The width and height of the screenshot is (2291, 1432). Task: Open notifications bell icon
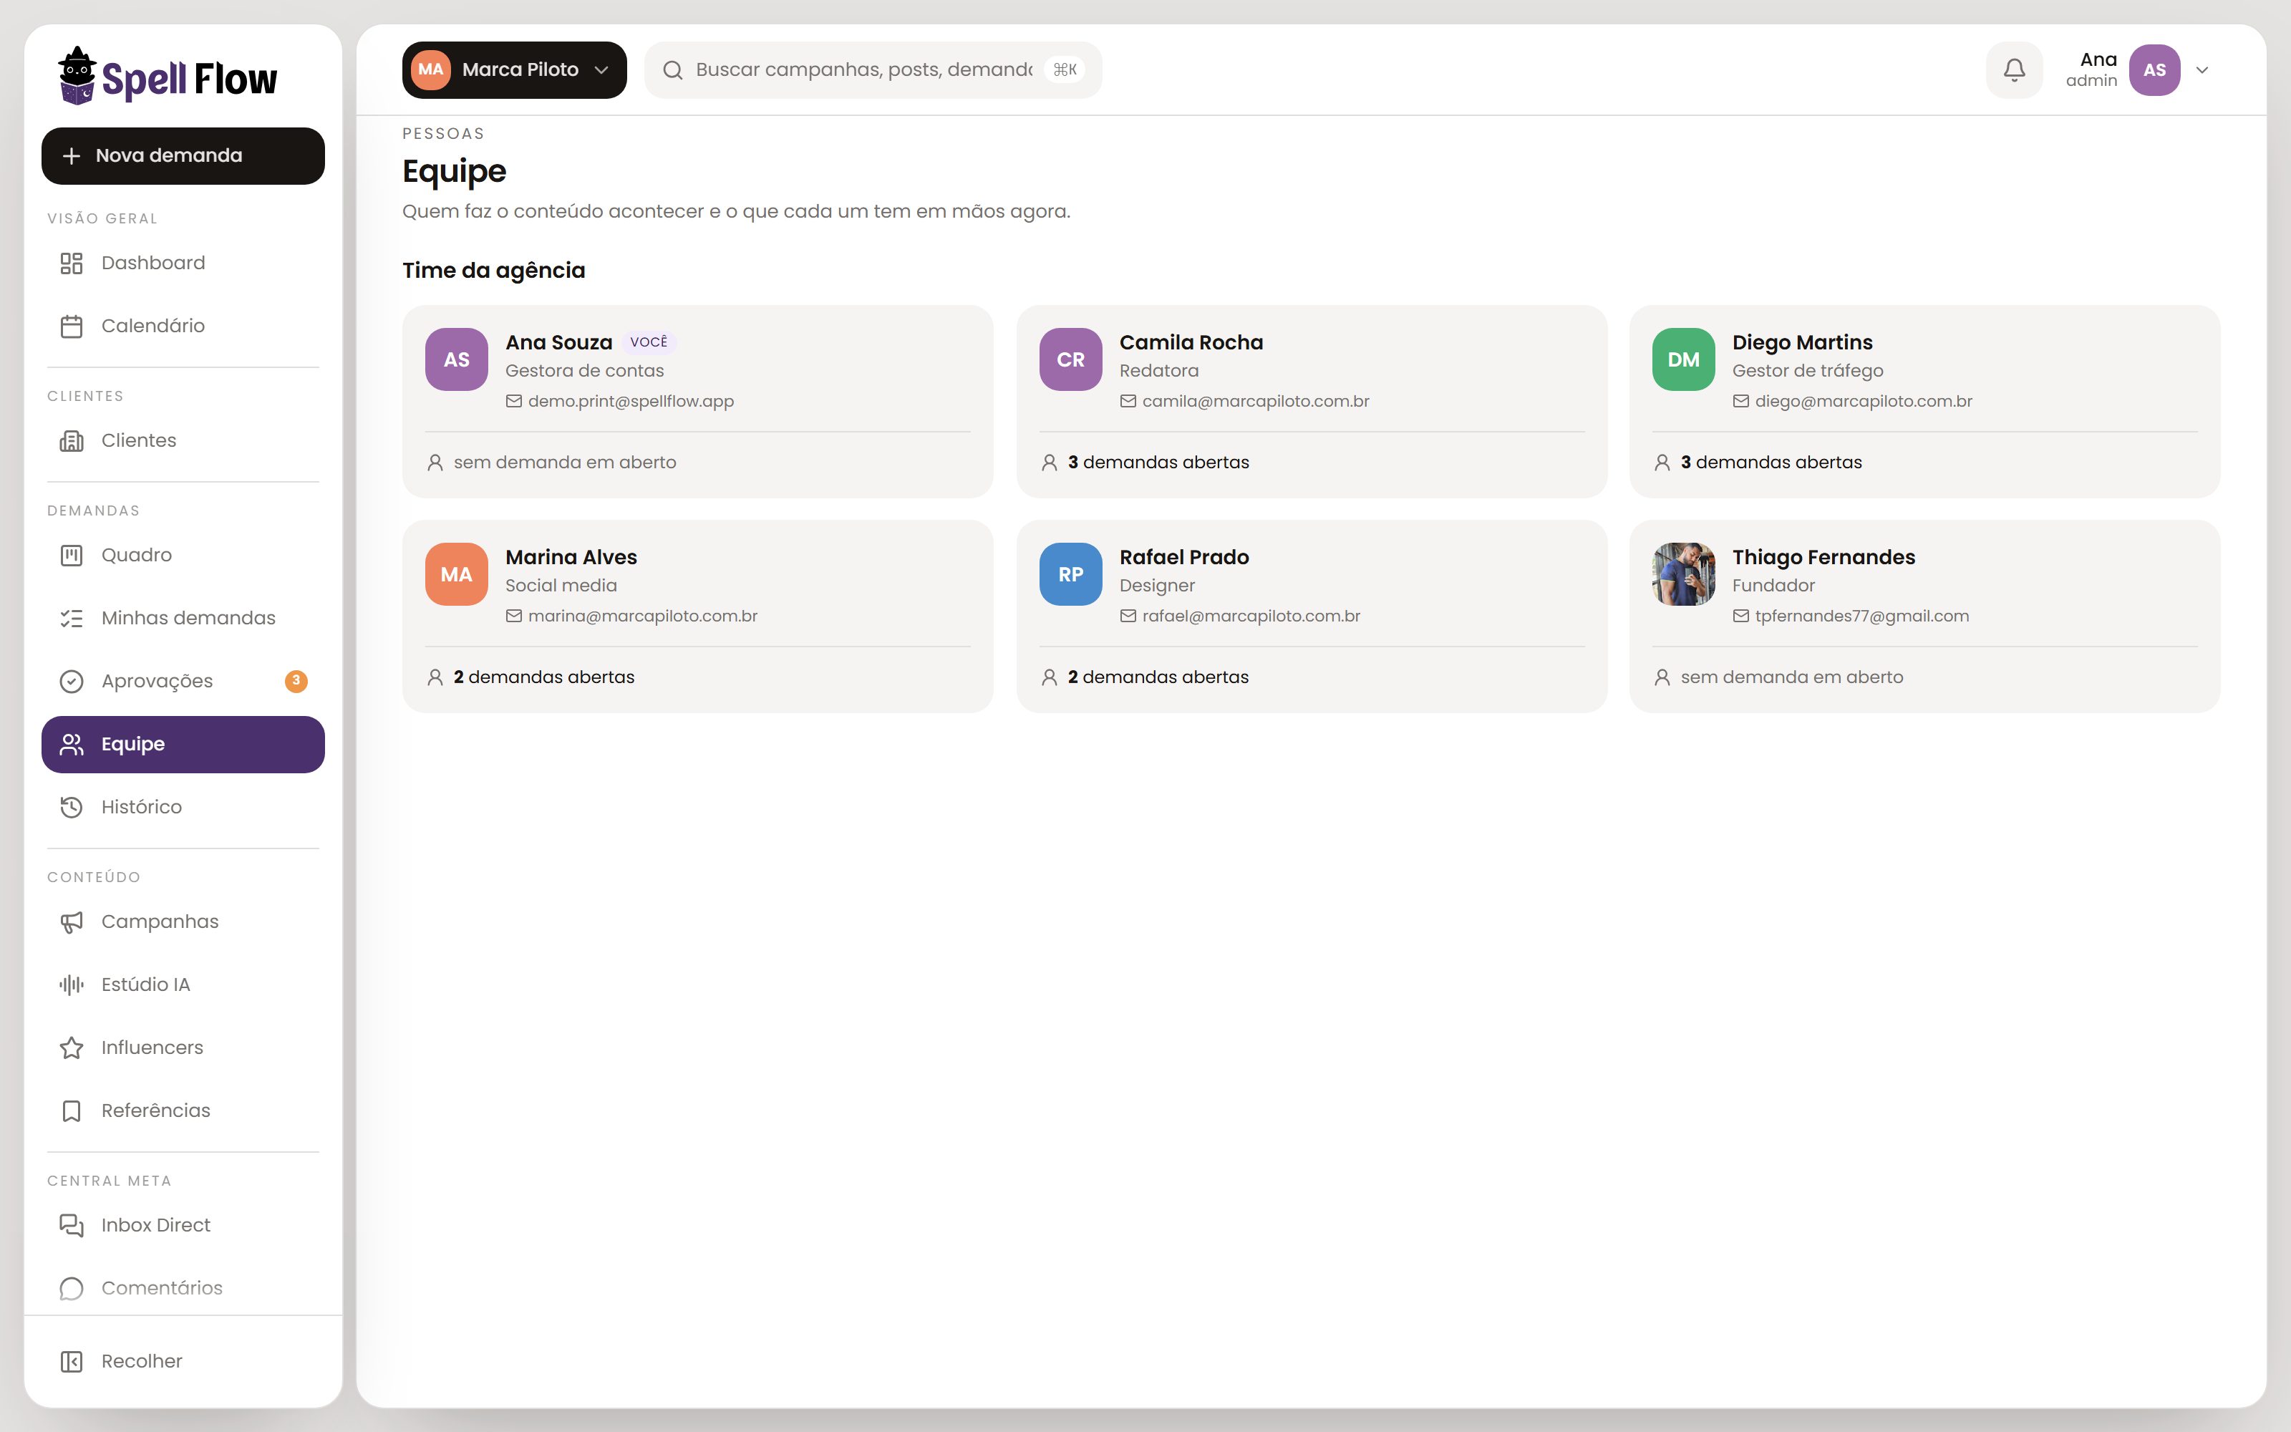click(x=2014, y=70)
